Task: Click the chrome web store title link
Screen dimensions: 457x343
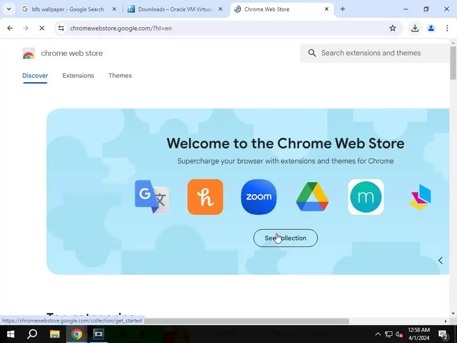Action: 72,54
